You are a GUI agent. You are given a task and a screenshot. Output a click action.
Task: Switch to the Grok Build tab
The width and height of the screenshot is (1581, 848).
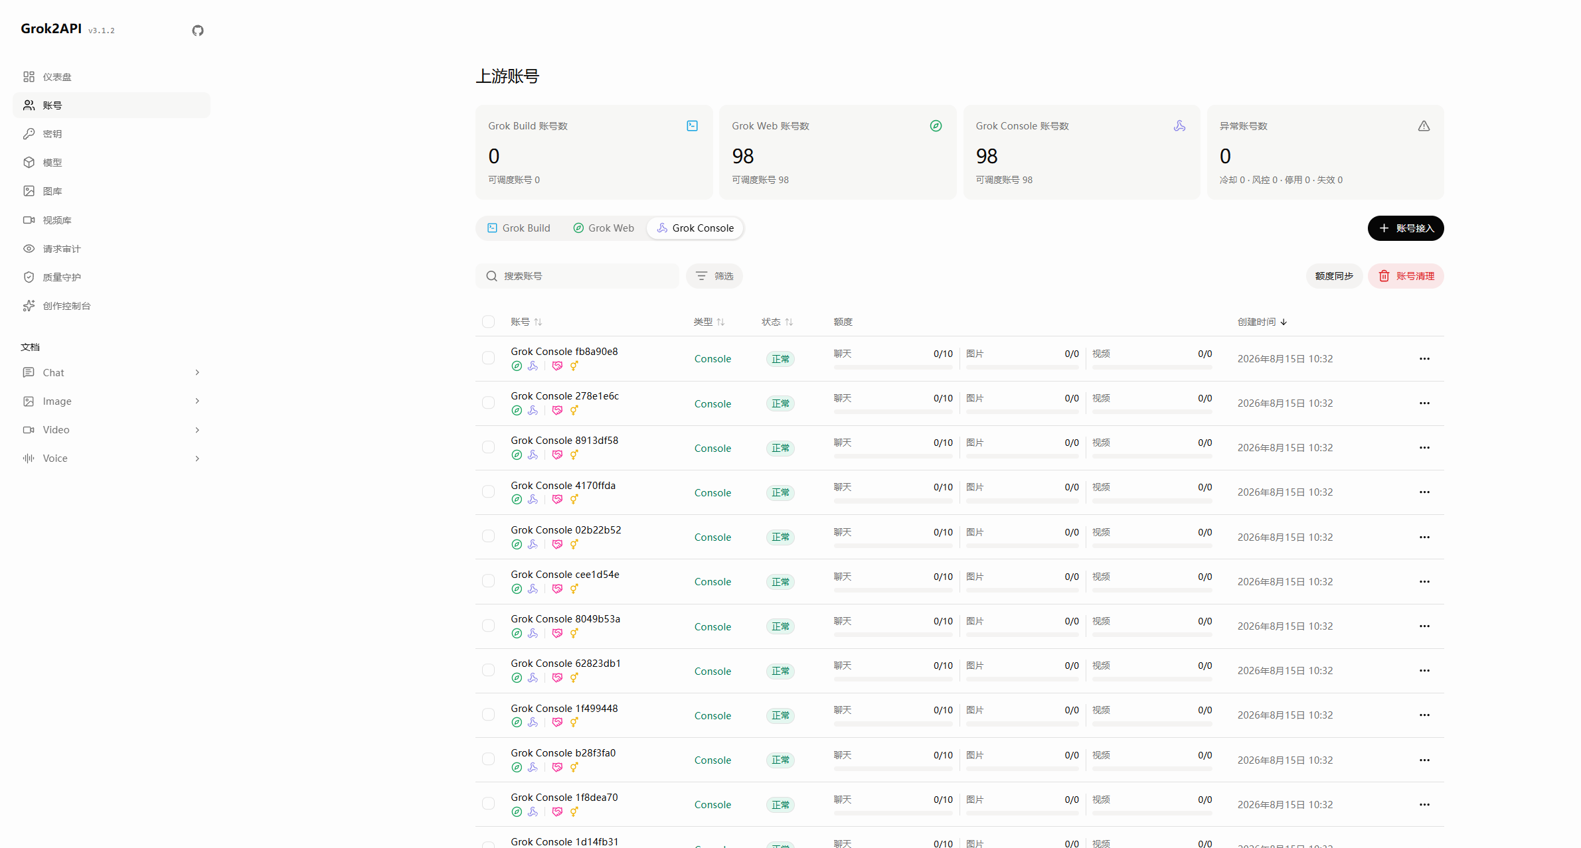coord(519,228)
